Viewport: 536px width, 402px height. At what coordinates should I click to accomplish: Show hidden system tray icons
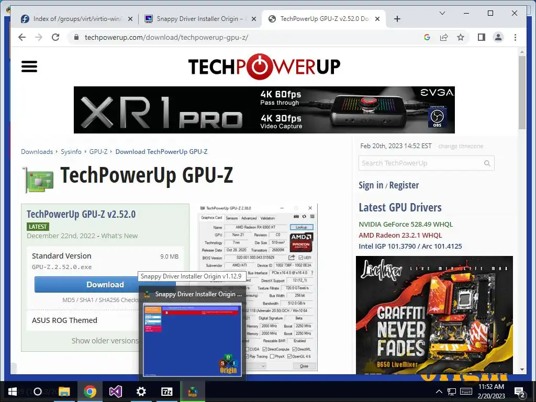coord(439,392)
